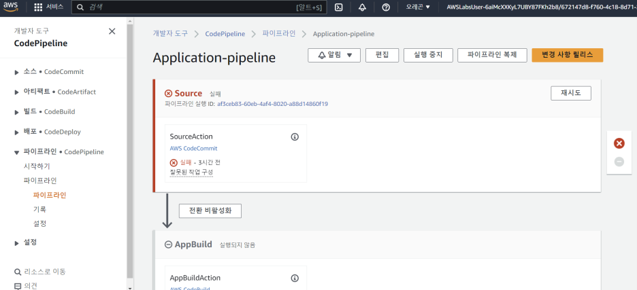Click the 실행되지 않음 status text
This screenshot has height=290, width=637.
click(238, 245)
